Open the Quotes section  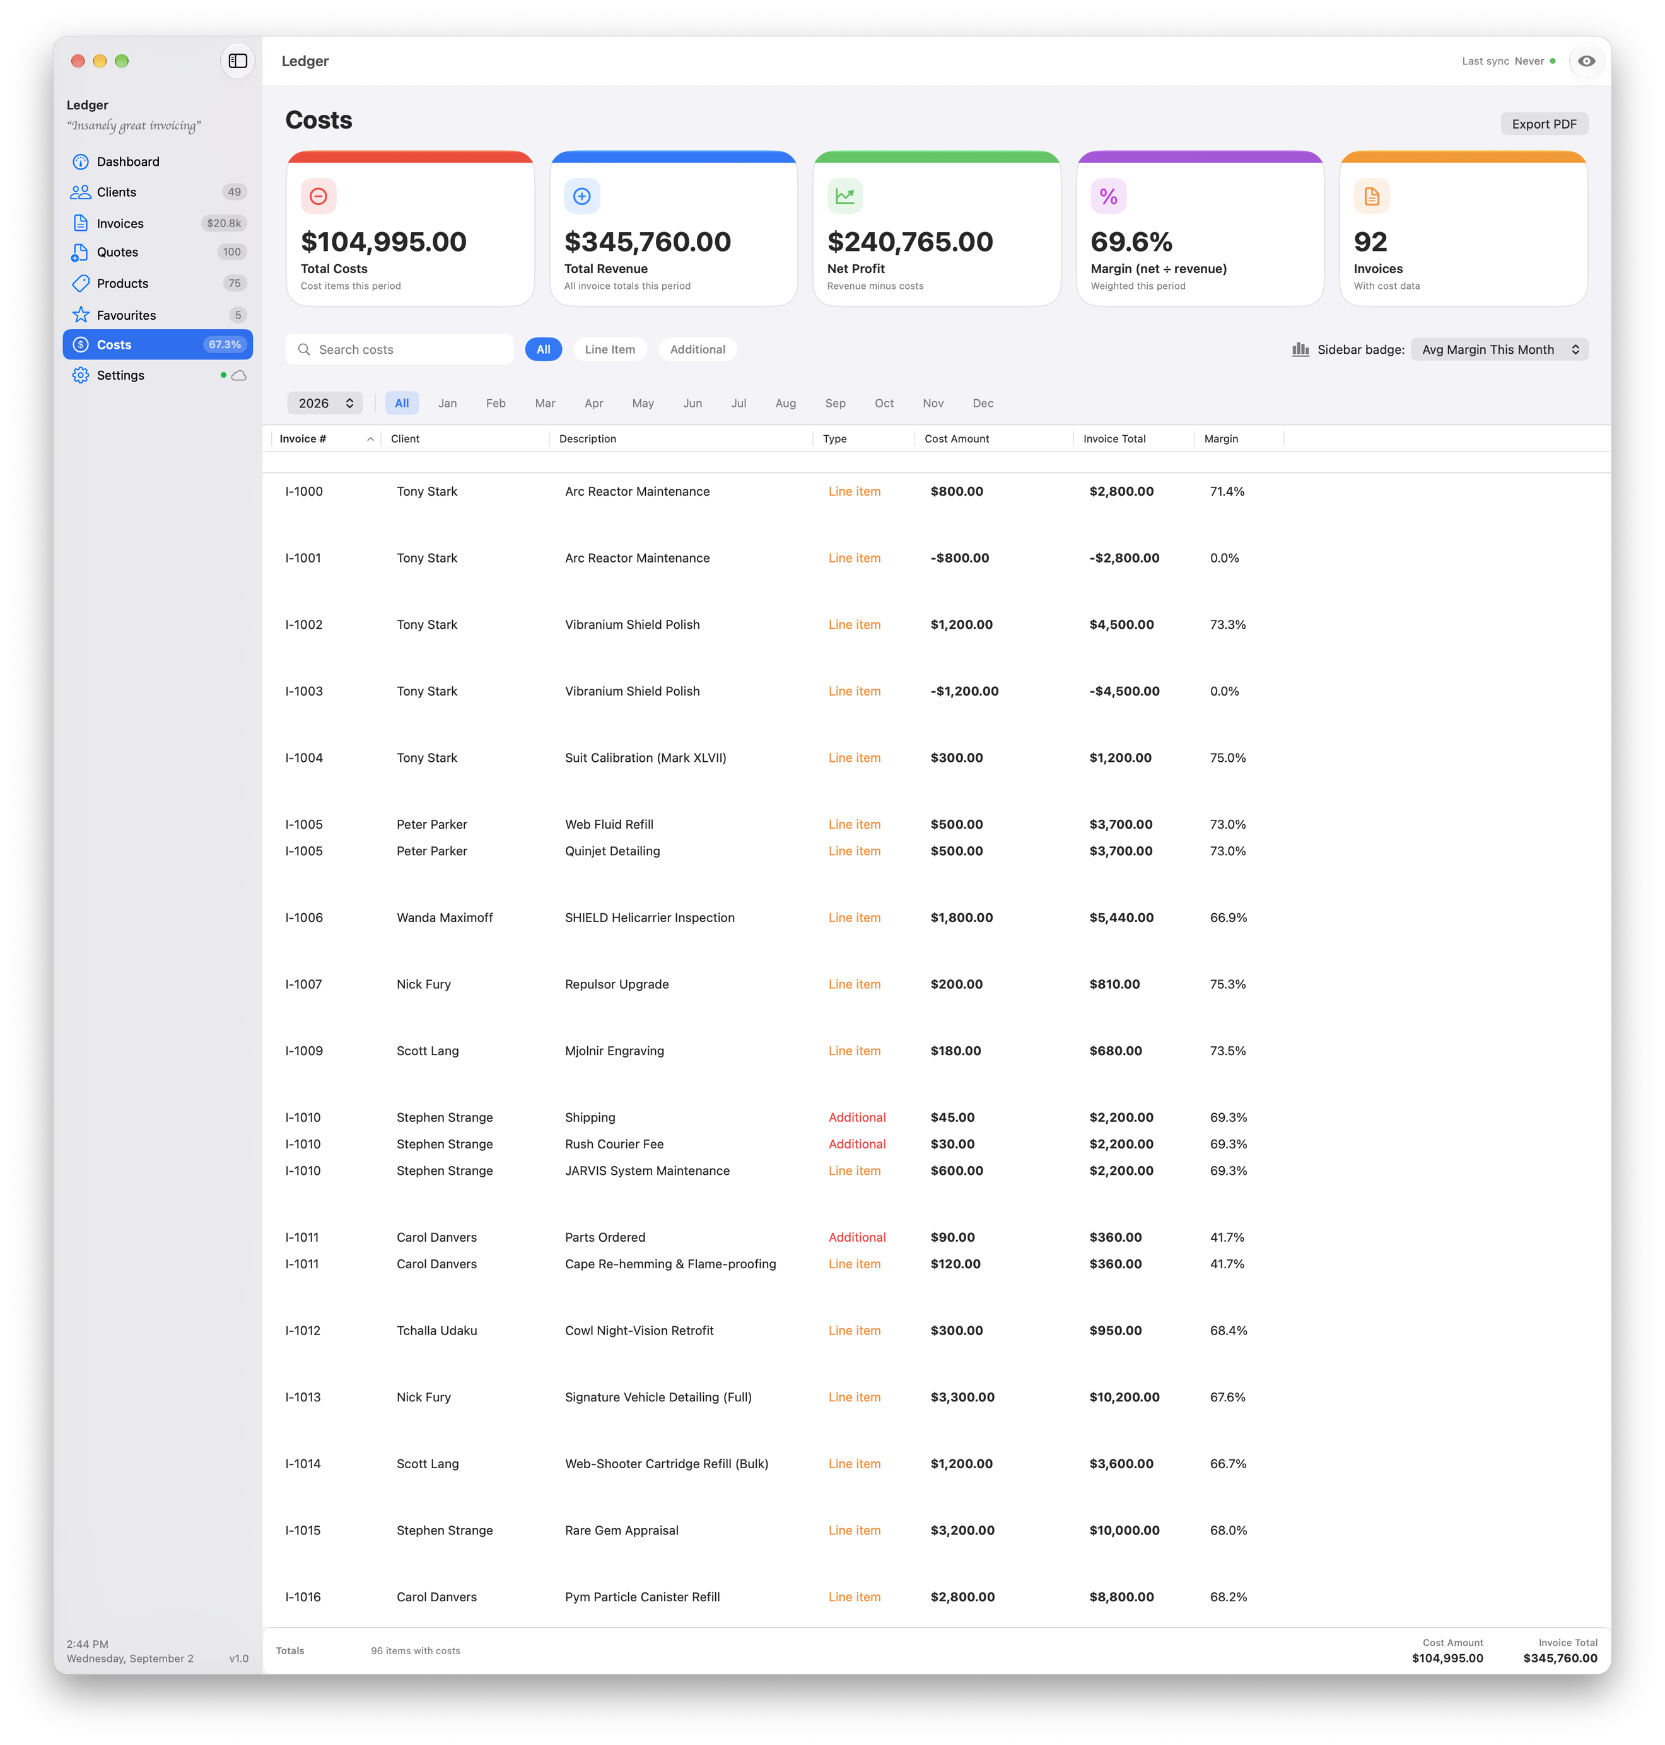point(158,252)
